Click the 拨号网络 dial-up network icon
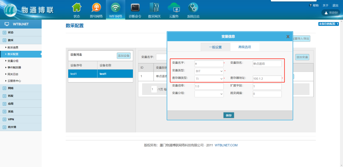This screenshot has height=167, width=343. (96, 8)
